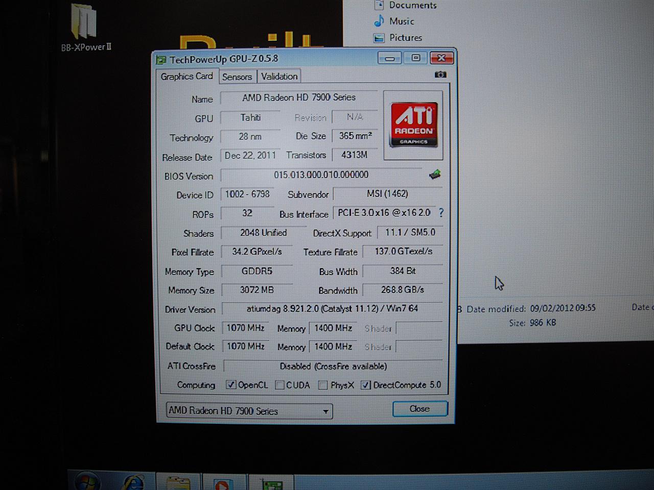Click the Release Date Dec 22, 2011

250,156
